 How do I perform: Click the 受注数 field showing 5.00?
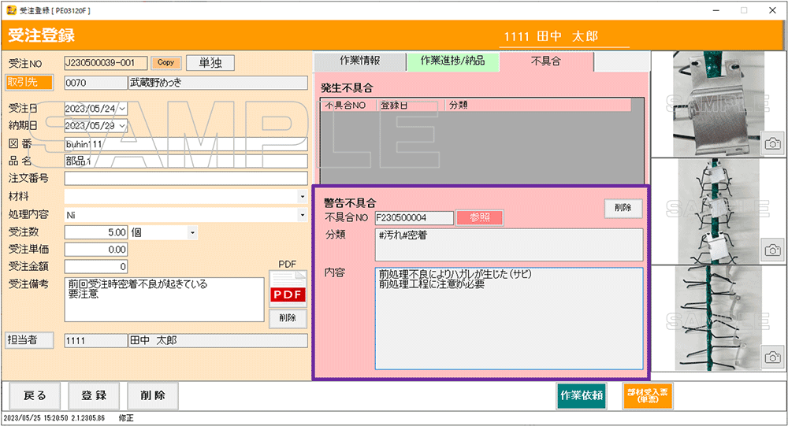(x=96, y=232)
